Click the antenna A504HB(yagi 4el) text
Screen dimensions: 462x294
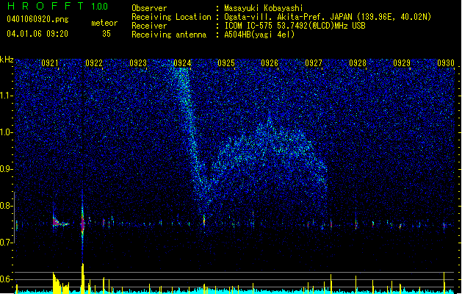pos(259,35)
